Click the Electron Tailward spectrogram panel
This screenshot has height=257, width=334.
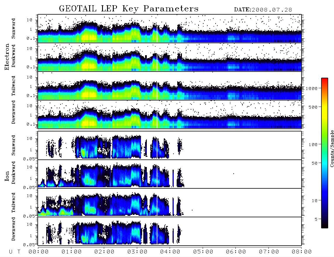(x=170, y=86)
